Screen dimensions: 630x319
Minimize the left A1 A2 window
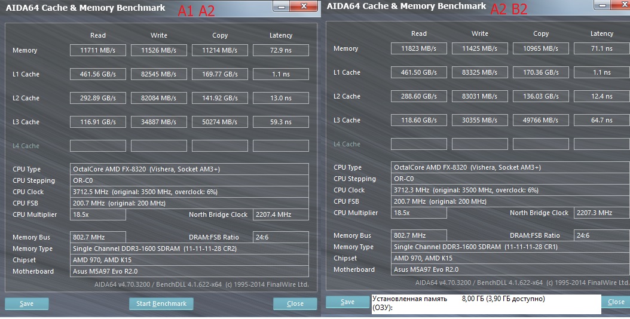click(x=282, y=6)
